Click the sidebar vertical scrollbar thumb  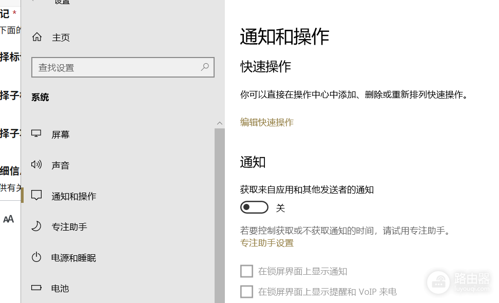pyautogui.click(x=220, y=216)
